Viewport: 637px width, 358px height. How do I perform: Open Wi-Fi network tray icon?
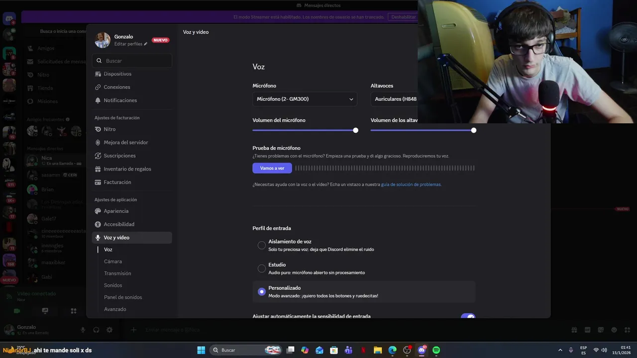point(596,350)
